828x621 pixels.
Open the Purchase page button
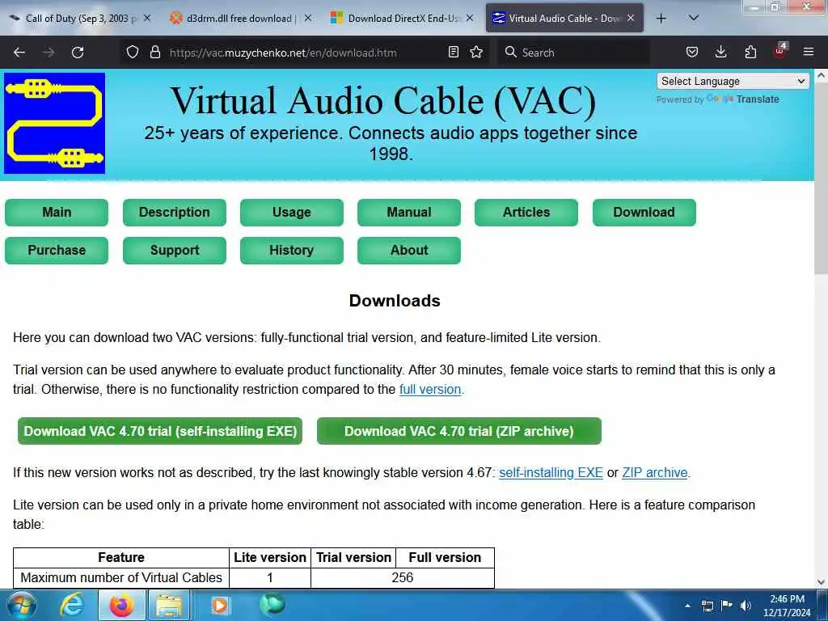click(x=57, y=251)
